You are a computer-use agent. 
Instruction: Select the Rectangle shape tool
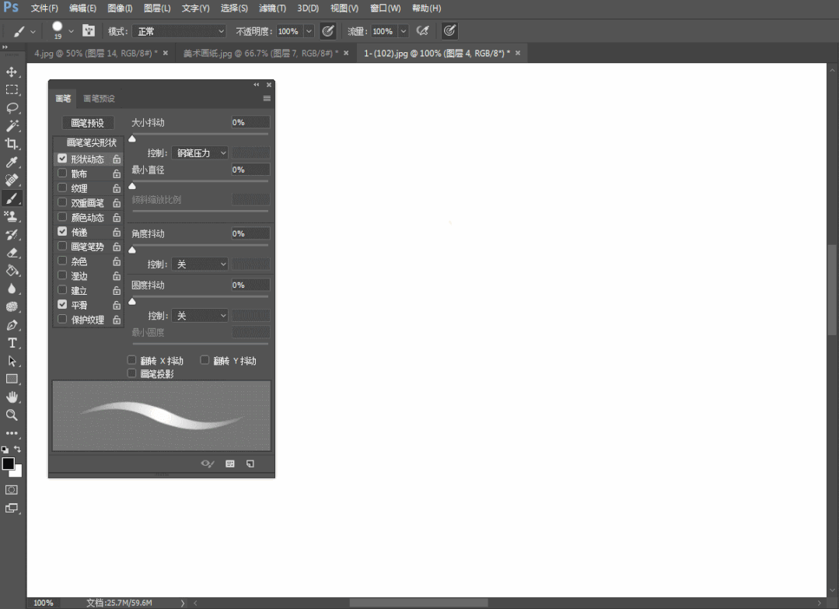(x=11, y=380)
